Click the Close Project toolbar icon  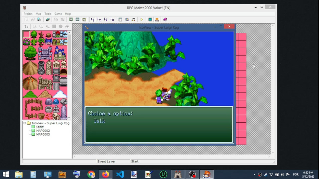pos(39,20)
